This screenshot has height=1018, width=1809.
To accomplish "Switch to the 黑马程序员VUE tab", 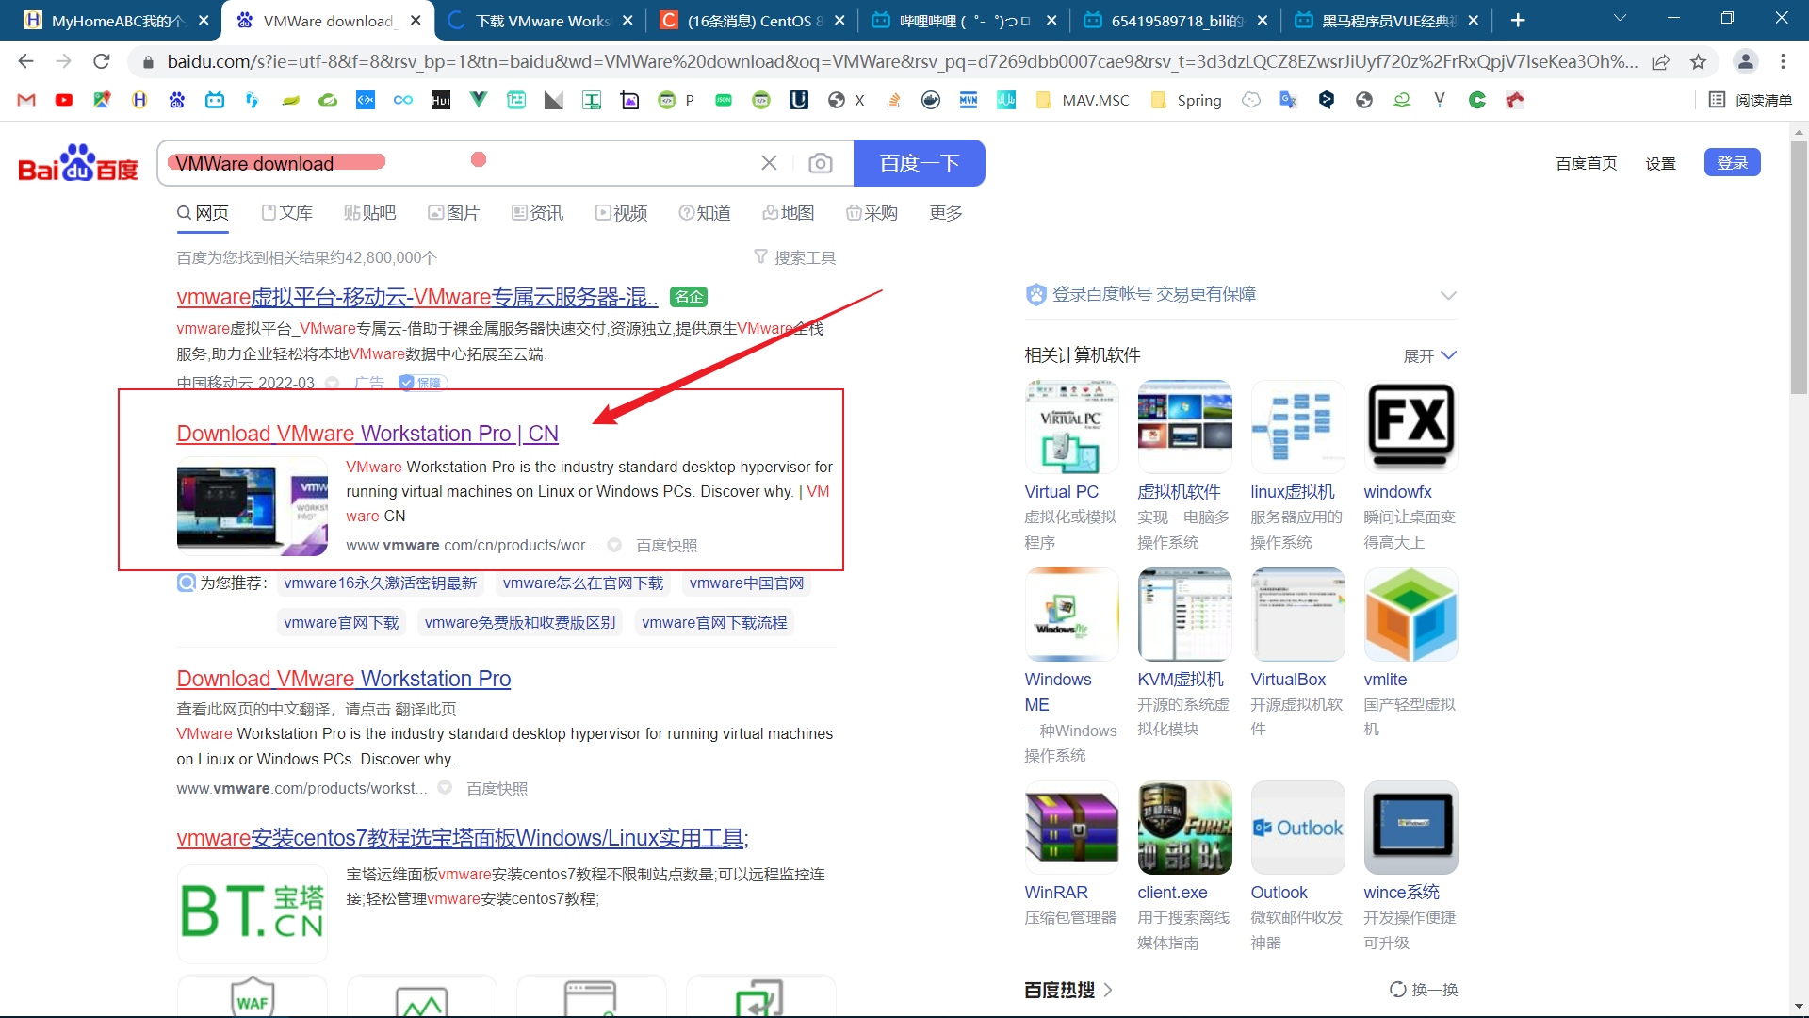I will 1388,20.
